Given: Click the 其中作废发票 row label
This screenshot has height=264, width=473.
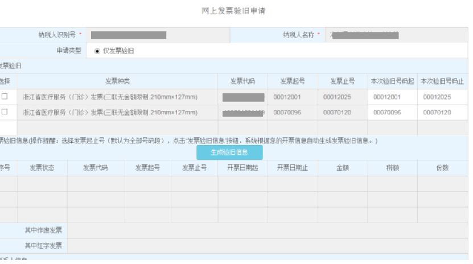Looking at the screenshot, I should click(43, 230).
